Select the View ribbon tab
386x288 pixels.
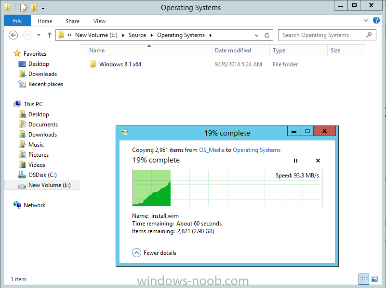tap(99, 21)
